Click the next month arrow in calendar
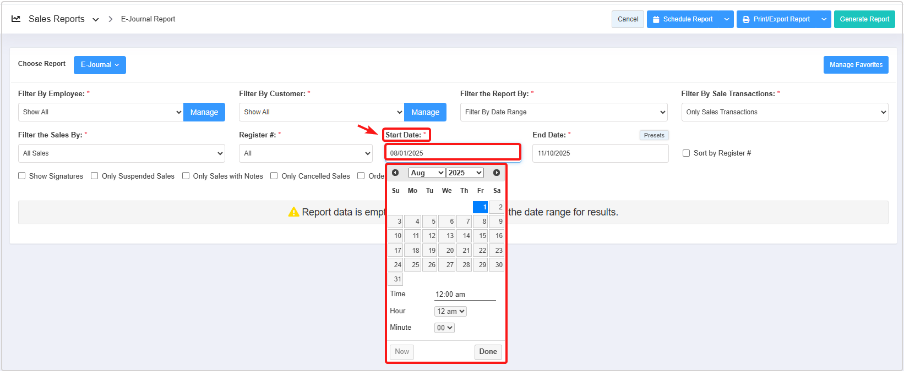Viewport: 904px width, 371px height. [x=497, y=173]
